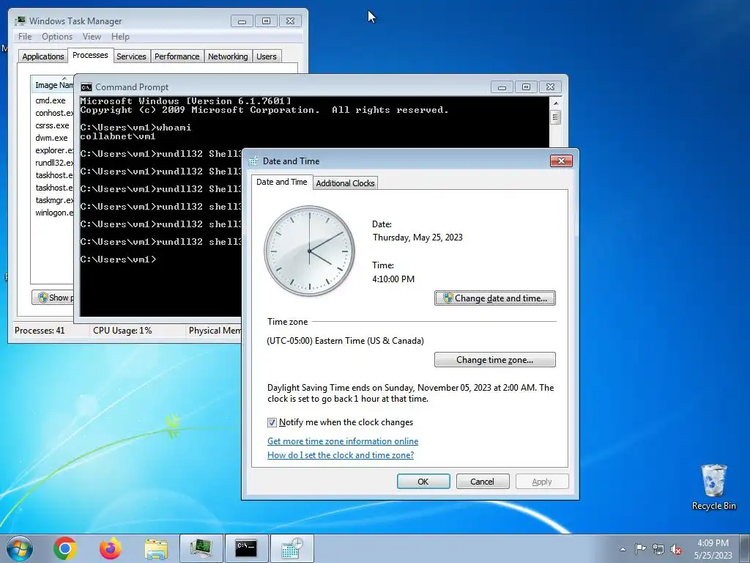Click the Command Prompt scrollbar thumb
The height and width of the screenshot is (563, 750).
pos(555,117)
